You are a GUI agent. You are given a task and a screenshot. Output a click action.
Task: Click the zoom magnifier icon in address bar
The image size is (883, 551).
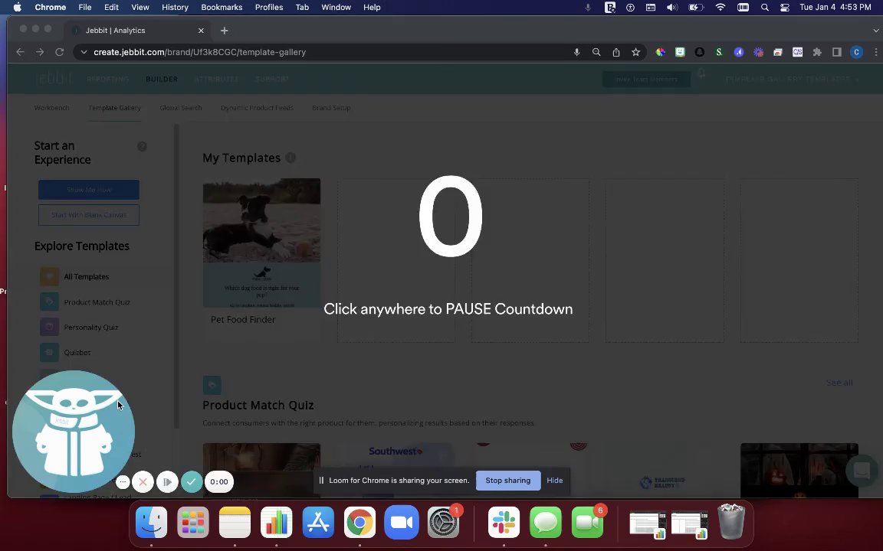596,52
